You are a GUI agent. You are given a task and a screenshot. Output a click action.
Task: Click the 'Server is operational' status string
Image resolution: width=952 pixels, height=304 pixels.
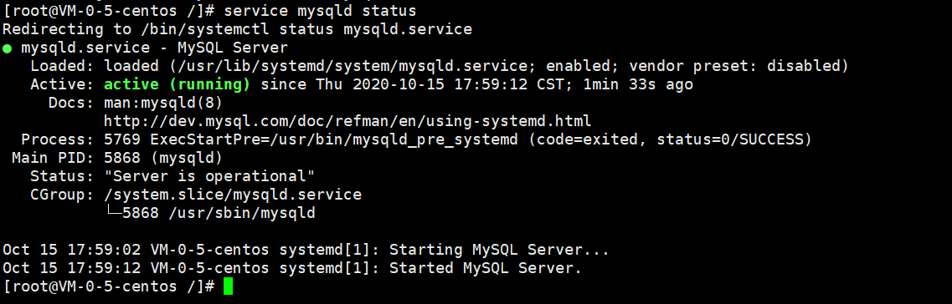click(x=209, y=176)
